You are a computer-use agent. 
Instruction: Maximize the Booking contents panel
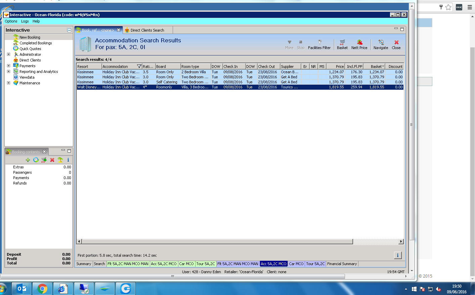[x=69, y=151]
